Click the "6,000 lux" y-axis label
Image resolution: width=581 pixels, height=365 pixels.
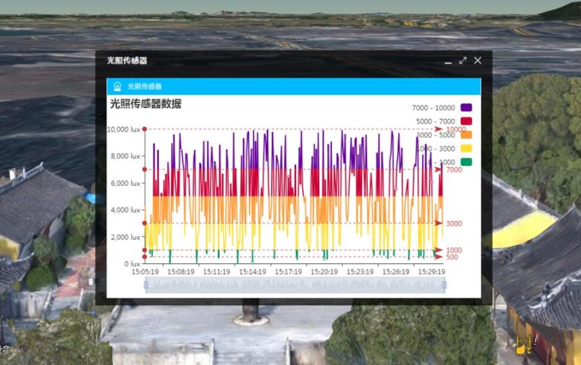125,183
